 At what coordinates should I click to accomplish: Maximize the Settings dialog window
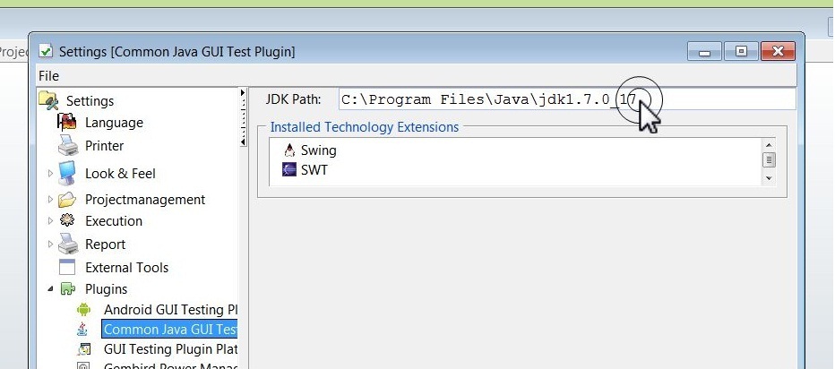(x=741, y=52)
